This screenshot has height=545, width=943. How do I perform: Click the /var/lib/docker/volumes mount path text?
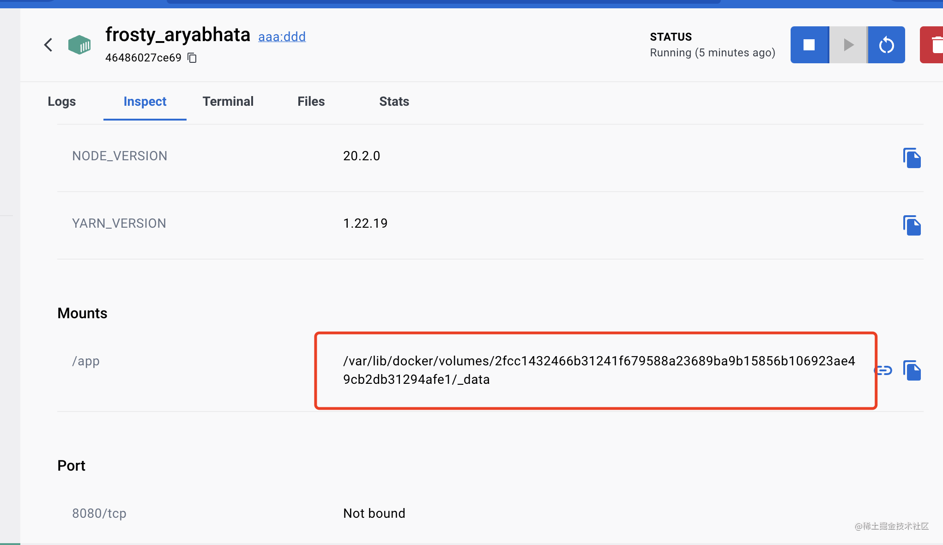(599, 370)
